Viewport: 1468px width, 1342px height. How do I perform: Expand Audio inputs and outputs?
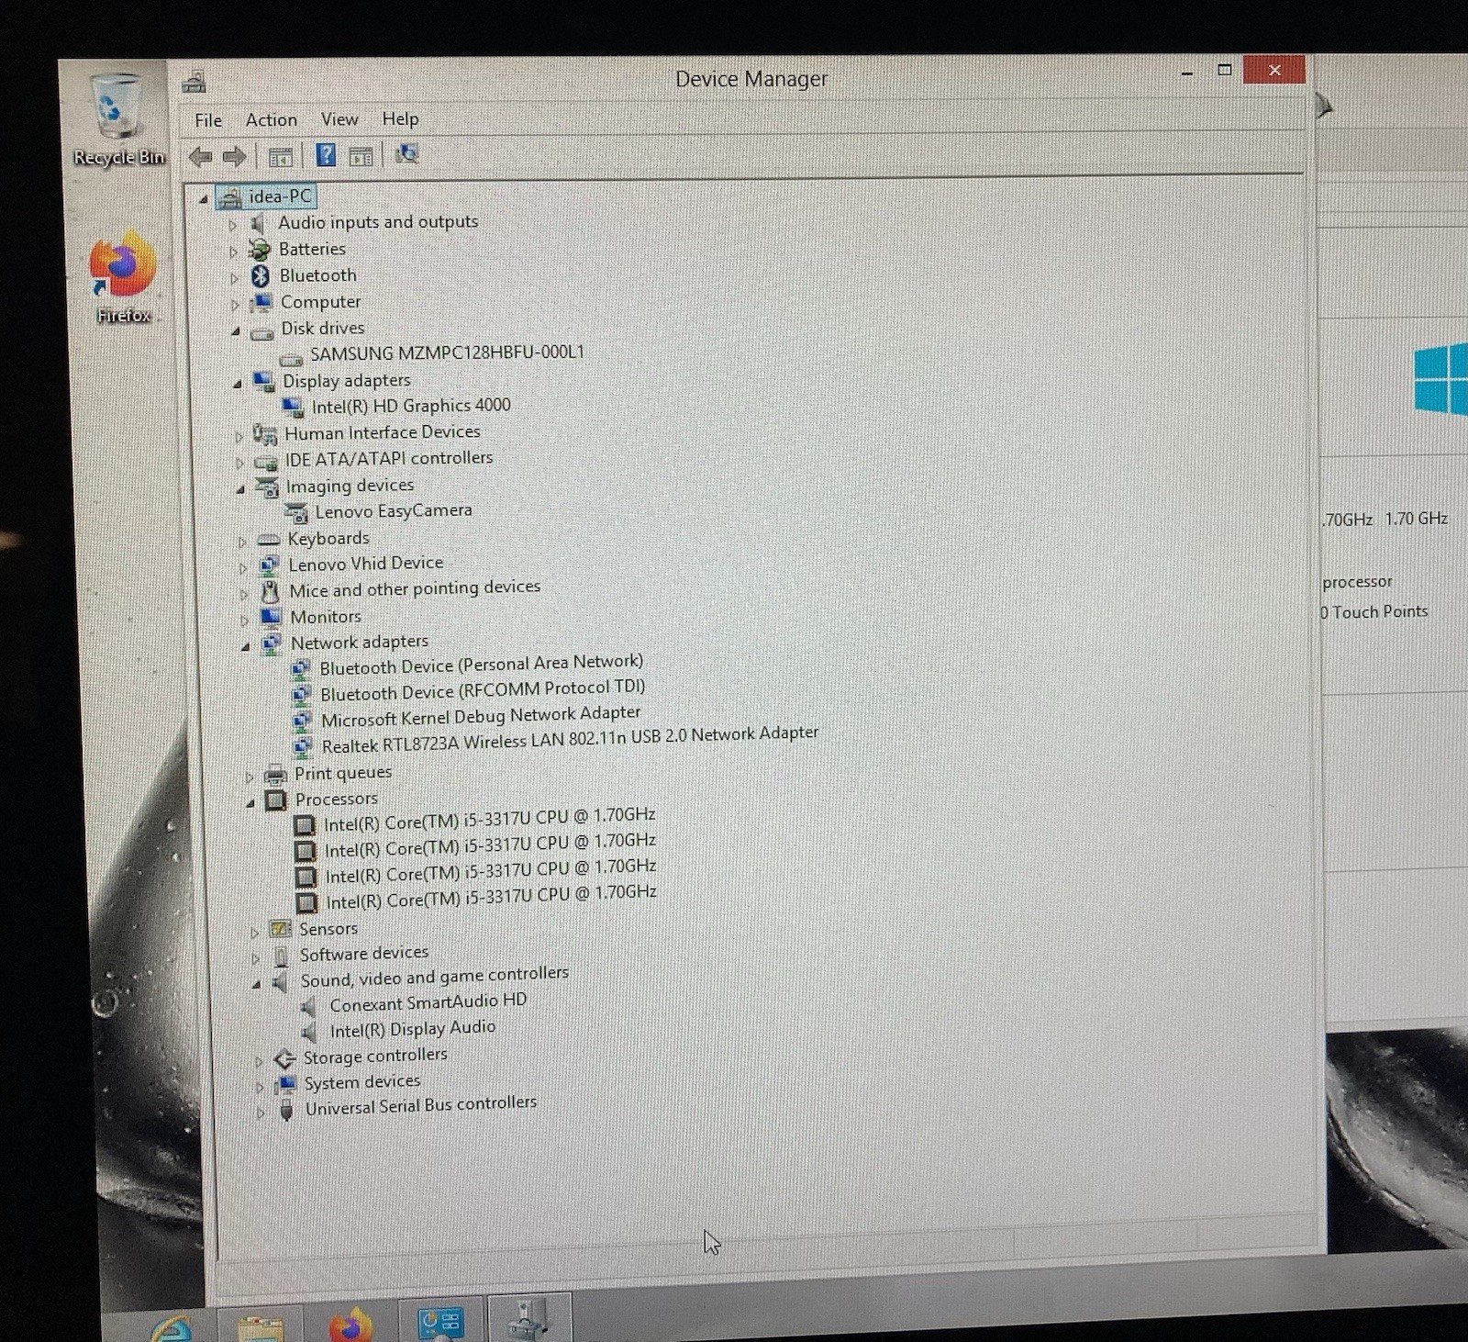[233, 224]
